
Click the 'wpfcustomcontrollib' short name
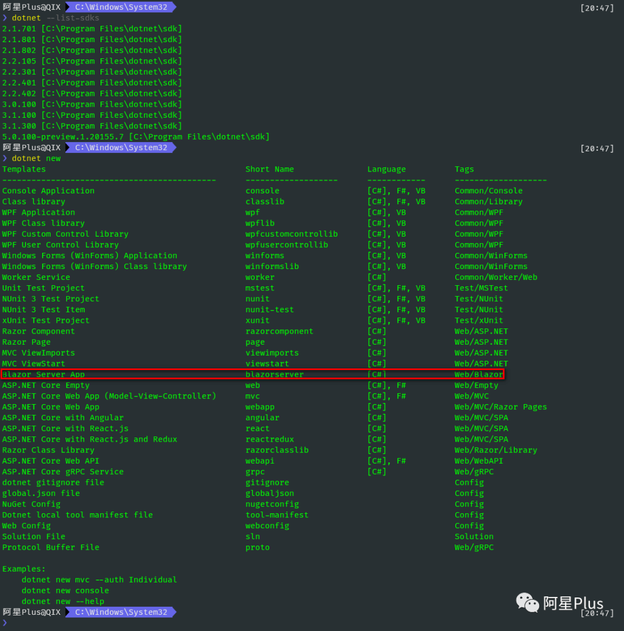(292, 234)
